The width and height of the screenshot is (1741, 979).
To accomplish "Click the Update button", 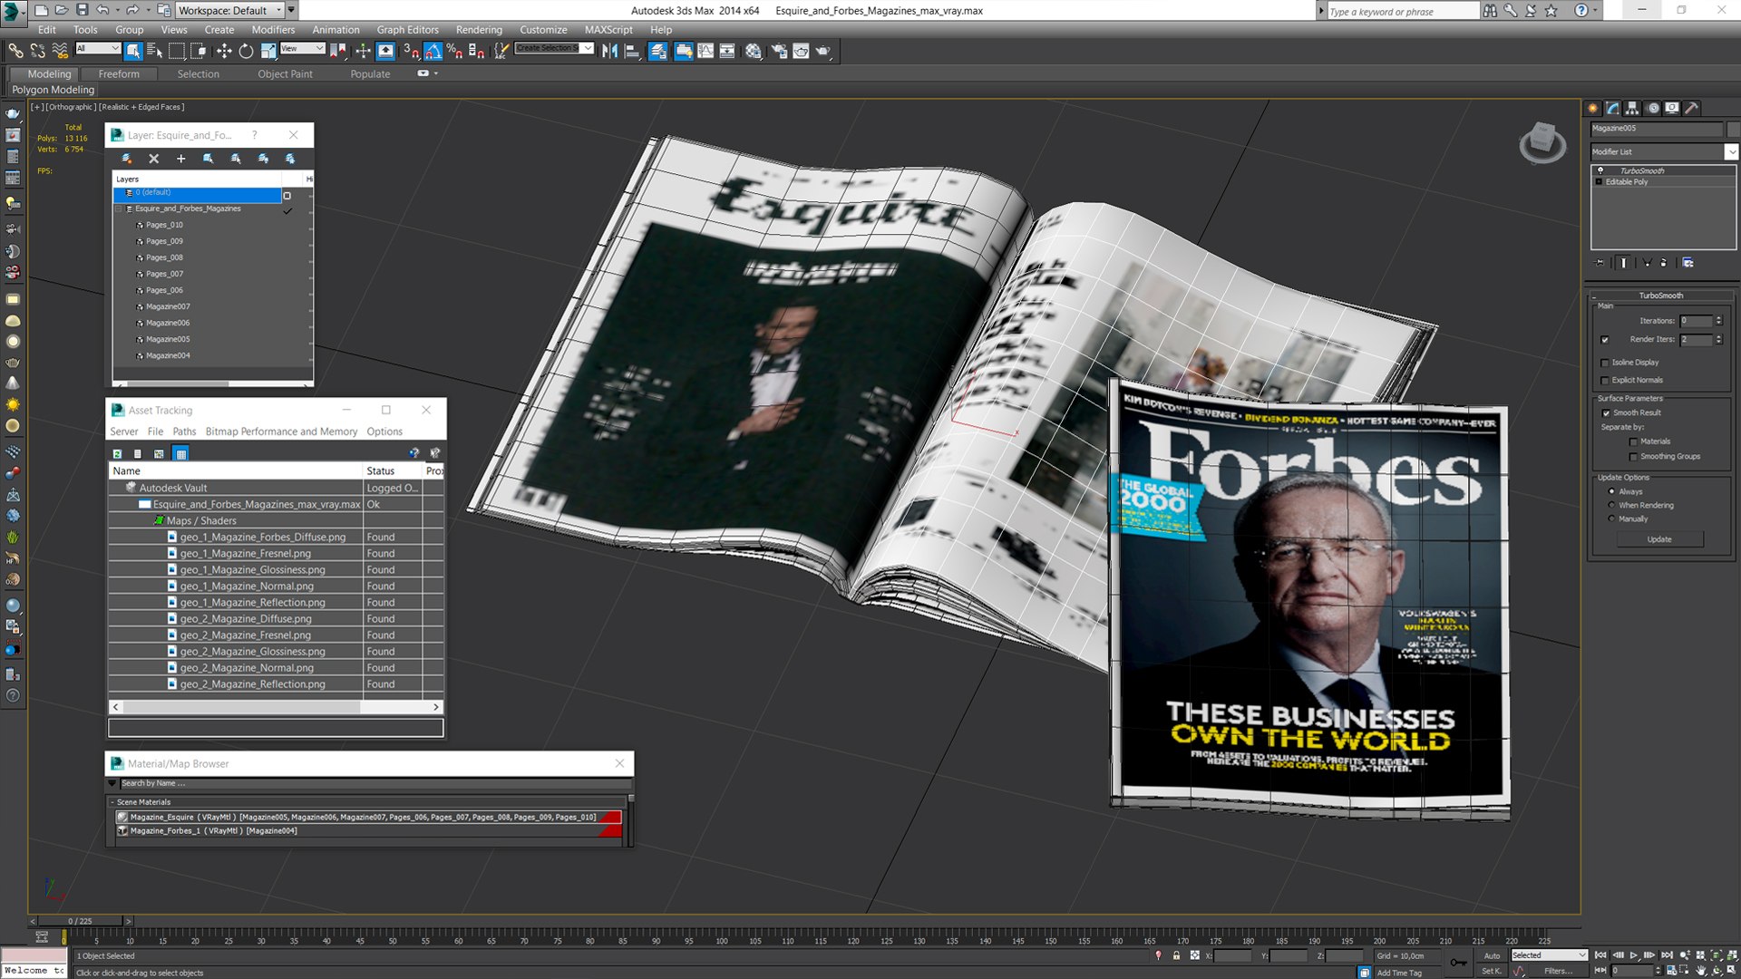I will pos(1659,539).
